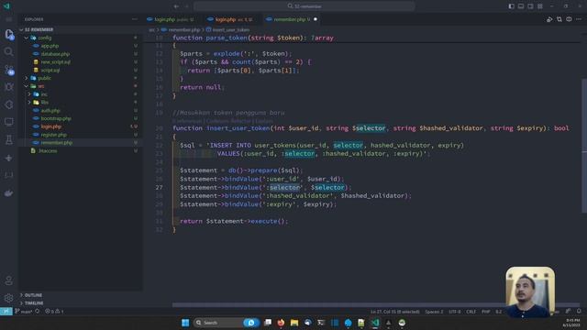This screenshot has height=330, width=587.
Task: Customize layout icon in title bar
Action: (x=540, y=6)
